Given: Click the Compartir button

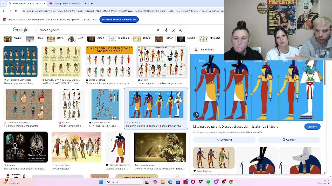Looking at the screenshot, I should [x=224, y=139].
